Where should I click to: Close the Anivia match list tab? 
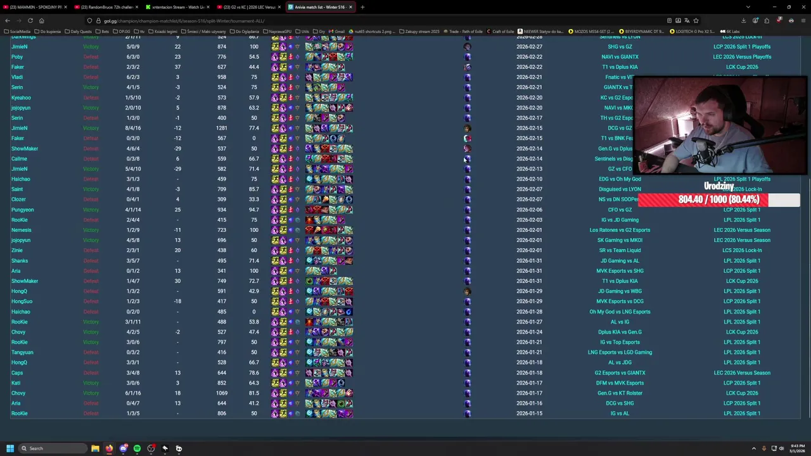350,7
